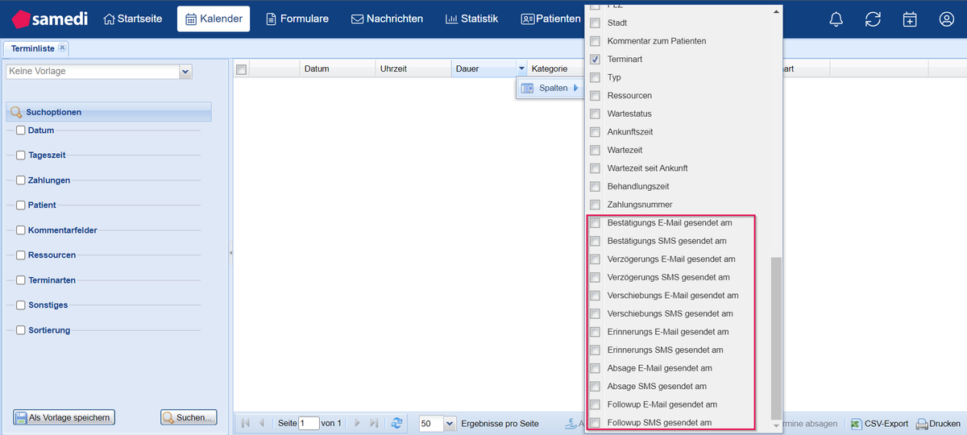Open the results per page dropdown

[450, 424]
